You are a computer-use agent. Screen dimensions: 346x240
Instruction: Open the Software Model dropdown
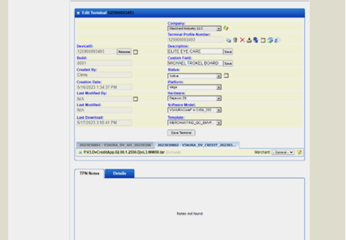point(194,110)
